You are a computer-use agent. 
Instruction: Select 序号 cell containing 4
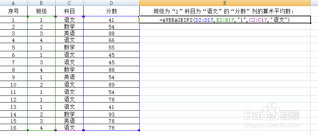[x=13, y=40]
